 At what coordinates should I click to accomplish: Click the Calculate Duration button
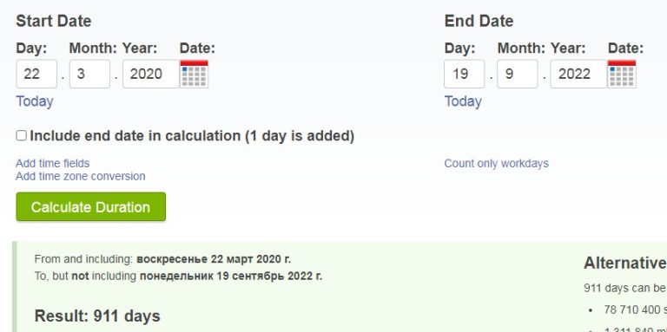(91, 207)
